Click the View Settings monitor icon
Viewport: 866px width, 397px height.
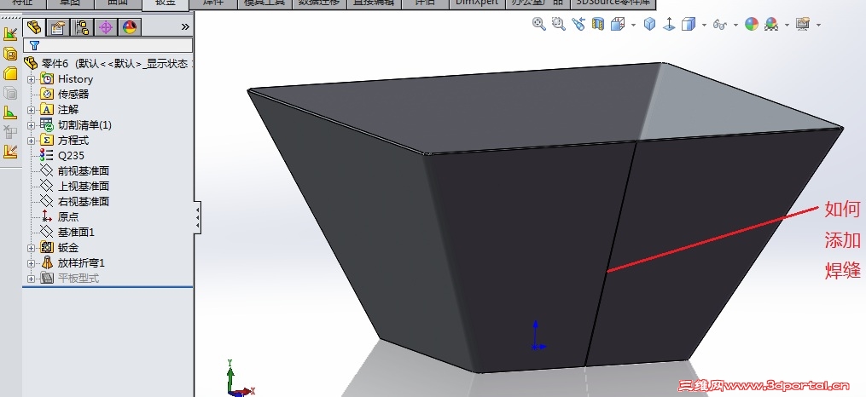(x=803, y=24)
